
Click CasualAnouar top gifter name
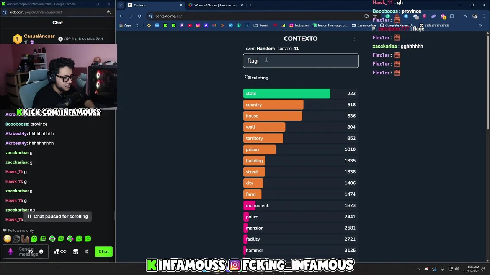coord(39,36)
